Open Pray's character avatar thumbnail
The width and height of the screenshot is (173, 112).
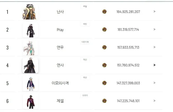click(30, 30)
